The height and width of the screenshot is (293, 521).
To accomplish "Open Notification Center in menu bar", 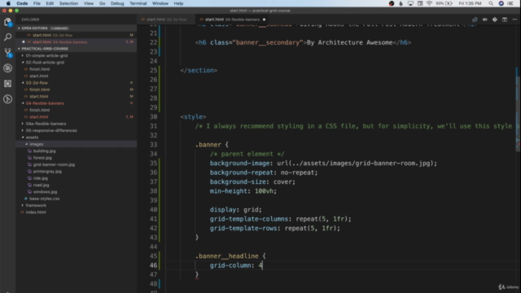I will pyautogui.click(x=510, y=3).
